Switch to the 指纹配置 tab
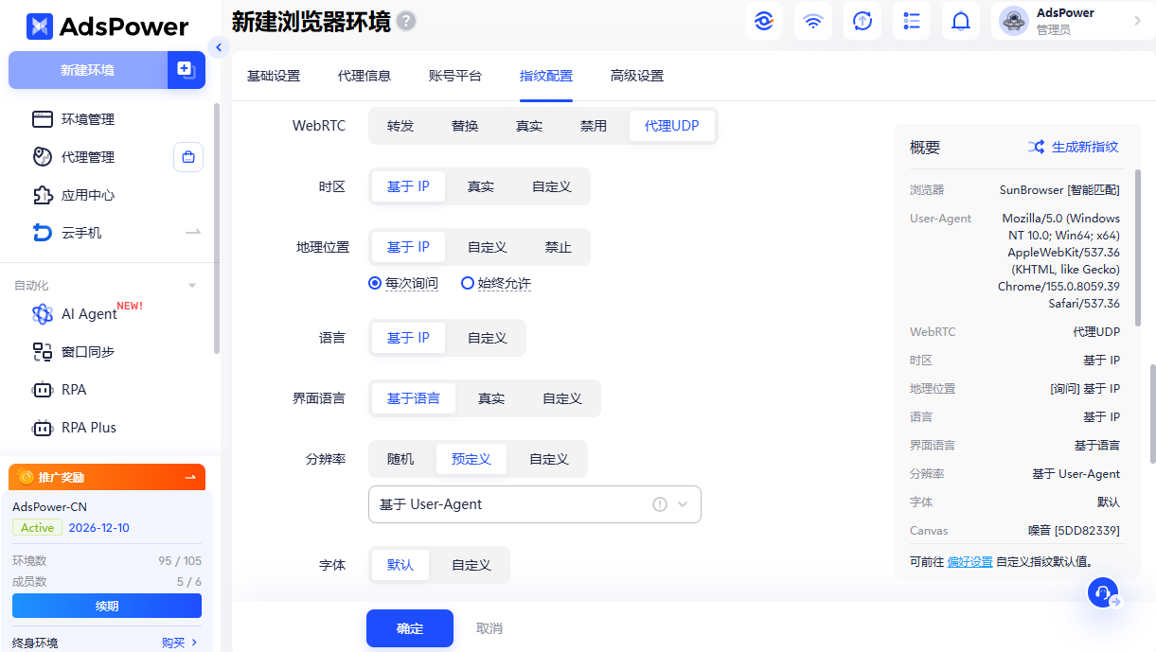Viewport: 1156px width, 652px height. (546, 76)
